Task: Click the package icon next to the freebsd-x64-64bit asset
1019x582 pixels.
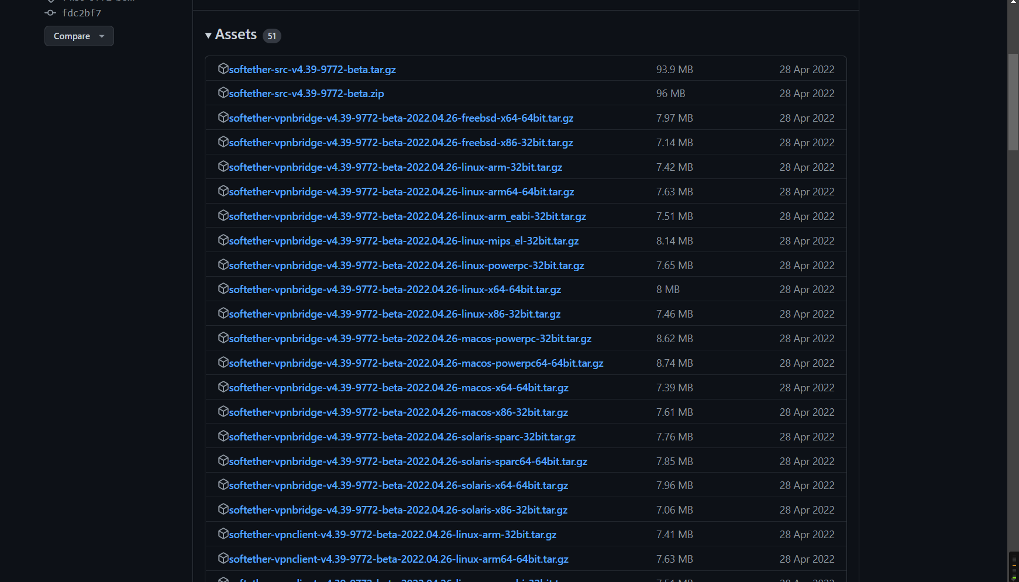Action: (223, 117)
